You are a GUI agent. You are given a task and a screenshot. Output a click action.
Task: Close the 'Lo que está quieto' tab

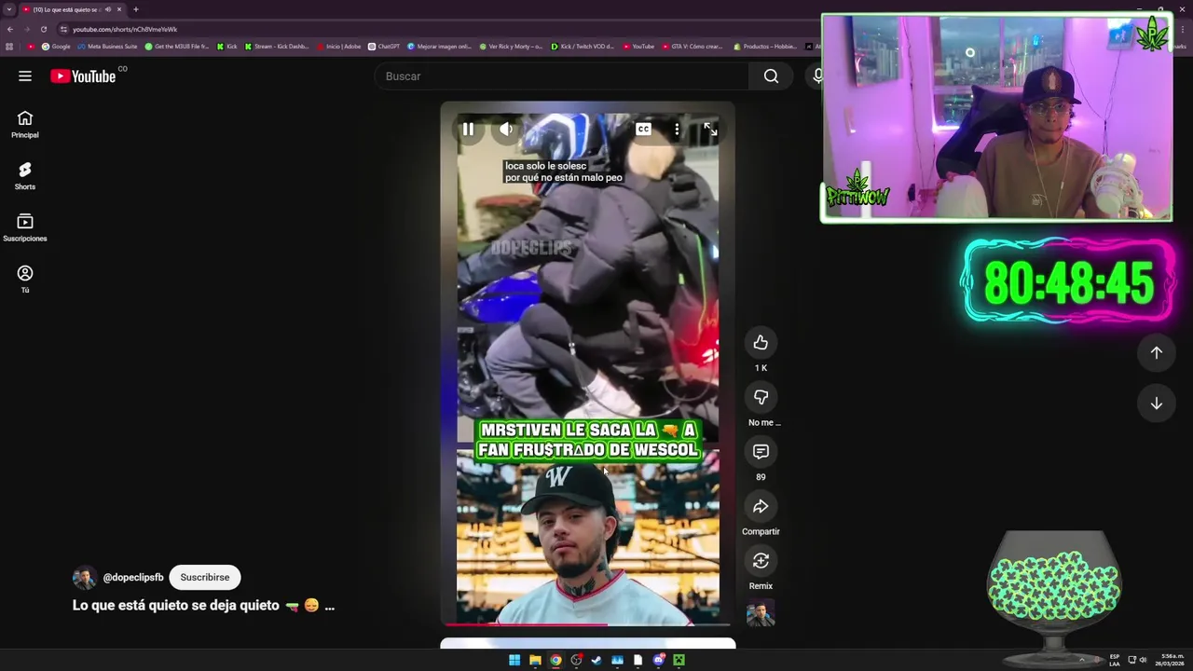[x=119, y=9]
